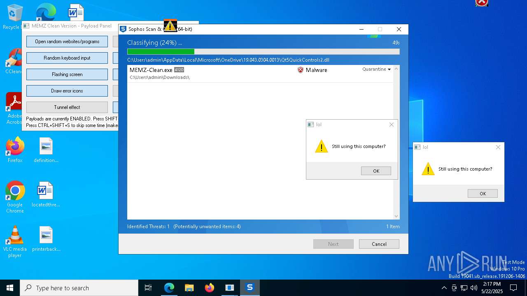Switch to Sophos Scan taskbar item

250,288
